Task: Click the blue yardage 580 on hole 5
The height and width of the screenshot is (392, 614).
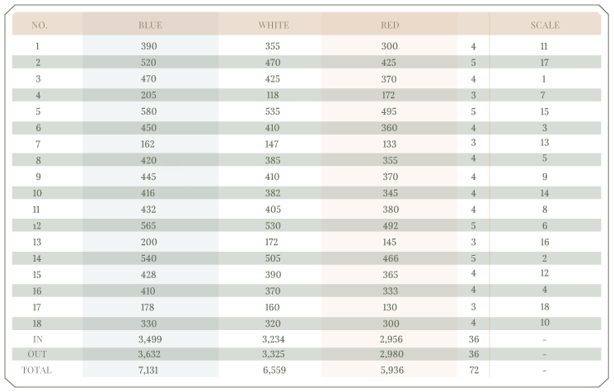Action: click(x=148, y=111)
